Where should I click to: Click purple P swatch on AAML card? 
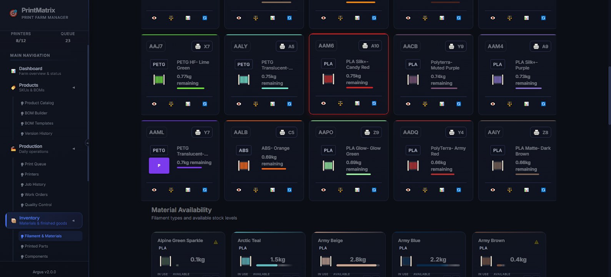(159, 165)
